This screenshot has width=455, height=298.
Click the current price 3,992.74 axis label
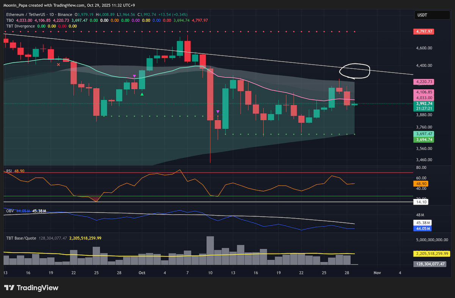pos(423,103)
